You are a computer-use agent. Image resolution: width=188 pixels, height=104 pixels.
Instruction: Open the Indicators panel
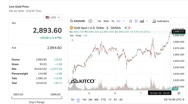[161, 21]
